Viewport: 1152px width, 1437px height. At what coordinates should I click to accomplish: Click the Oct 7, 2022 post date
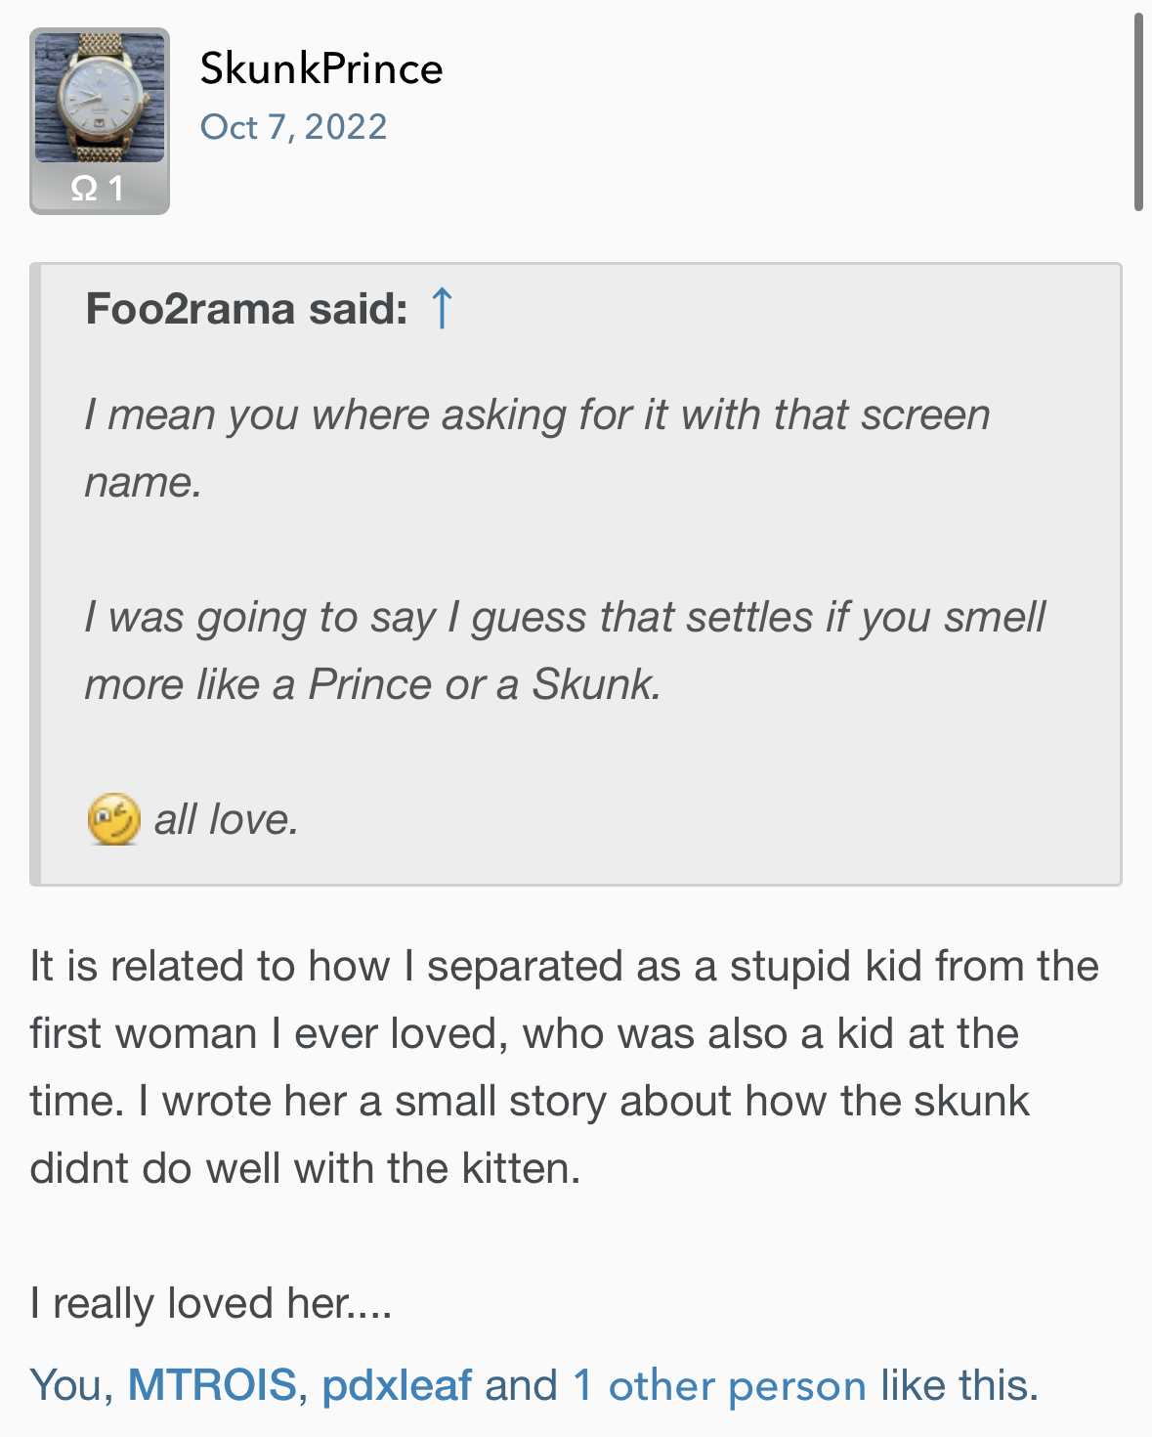293,127
